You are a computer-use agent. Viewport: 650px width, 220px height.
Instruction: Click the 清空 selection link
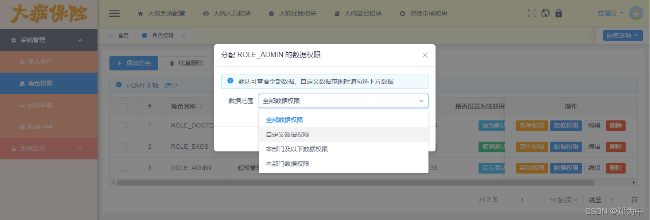point(171,85)
